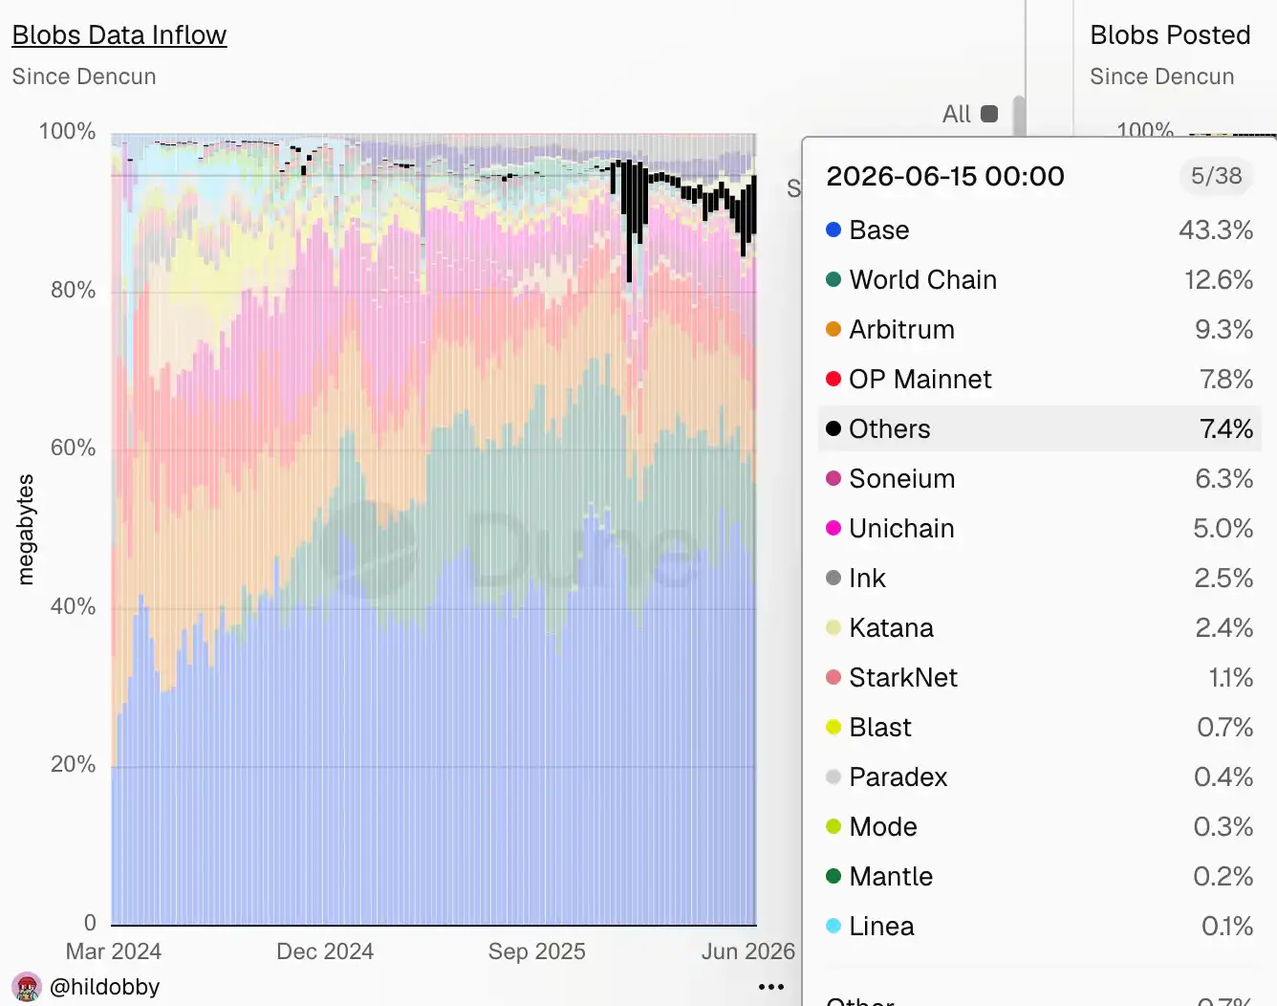Image resolution: width=1277 pixels, height=1006 pixels.
Task: Click the 1.1% value for StarkNet
Action: pos(1231,677)
